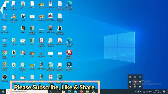Launch VLC media player shortcut
The width and height of the screenshot is (168, 94).
point(14,18)
